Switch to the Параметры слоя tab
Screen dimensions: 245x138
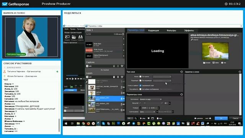(x=136, y=30)
